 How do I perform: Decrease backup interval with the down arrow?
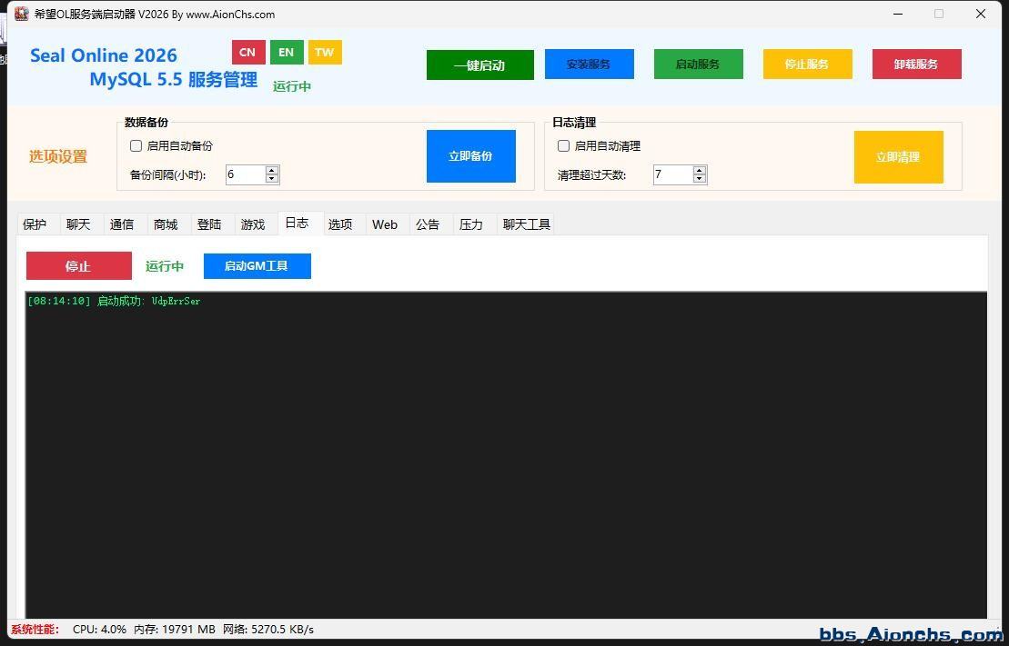coord(272,179)
